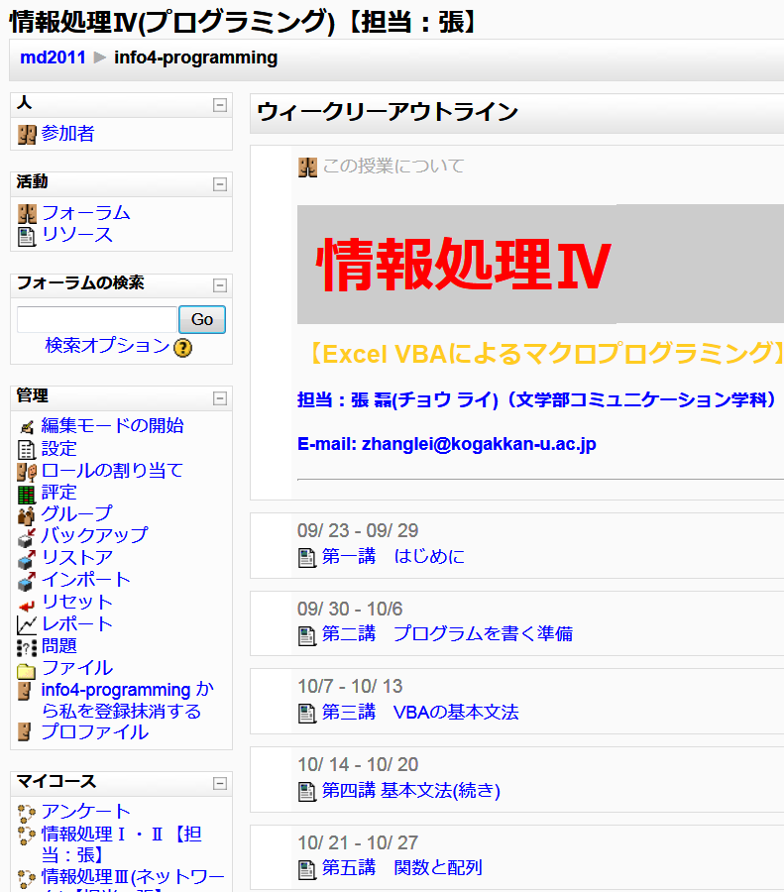The image size is (784, 892).
Task: Open the 編集モードの開始 link
Action: 113,425
